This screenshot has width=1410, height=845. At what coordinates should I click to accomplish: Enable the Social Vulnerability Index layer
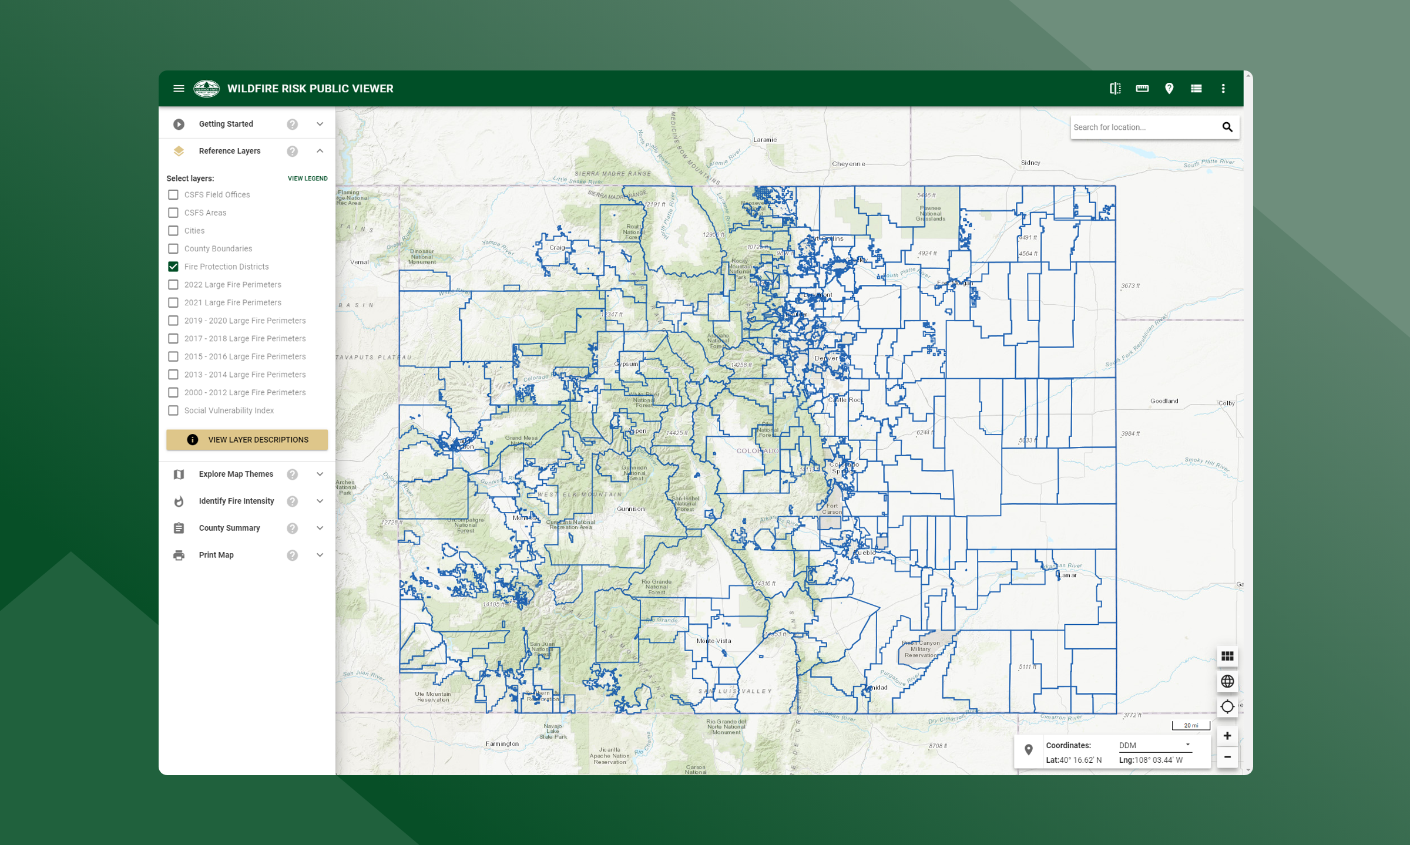[x=173, y=410]
